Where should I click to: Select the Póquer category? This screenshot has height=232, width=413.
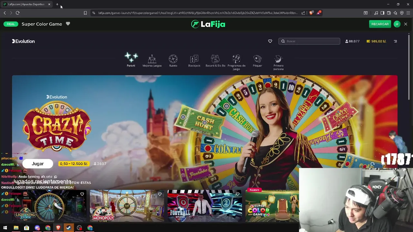[257, 61]
